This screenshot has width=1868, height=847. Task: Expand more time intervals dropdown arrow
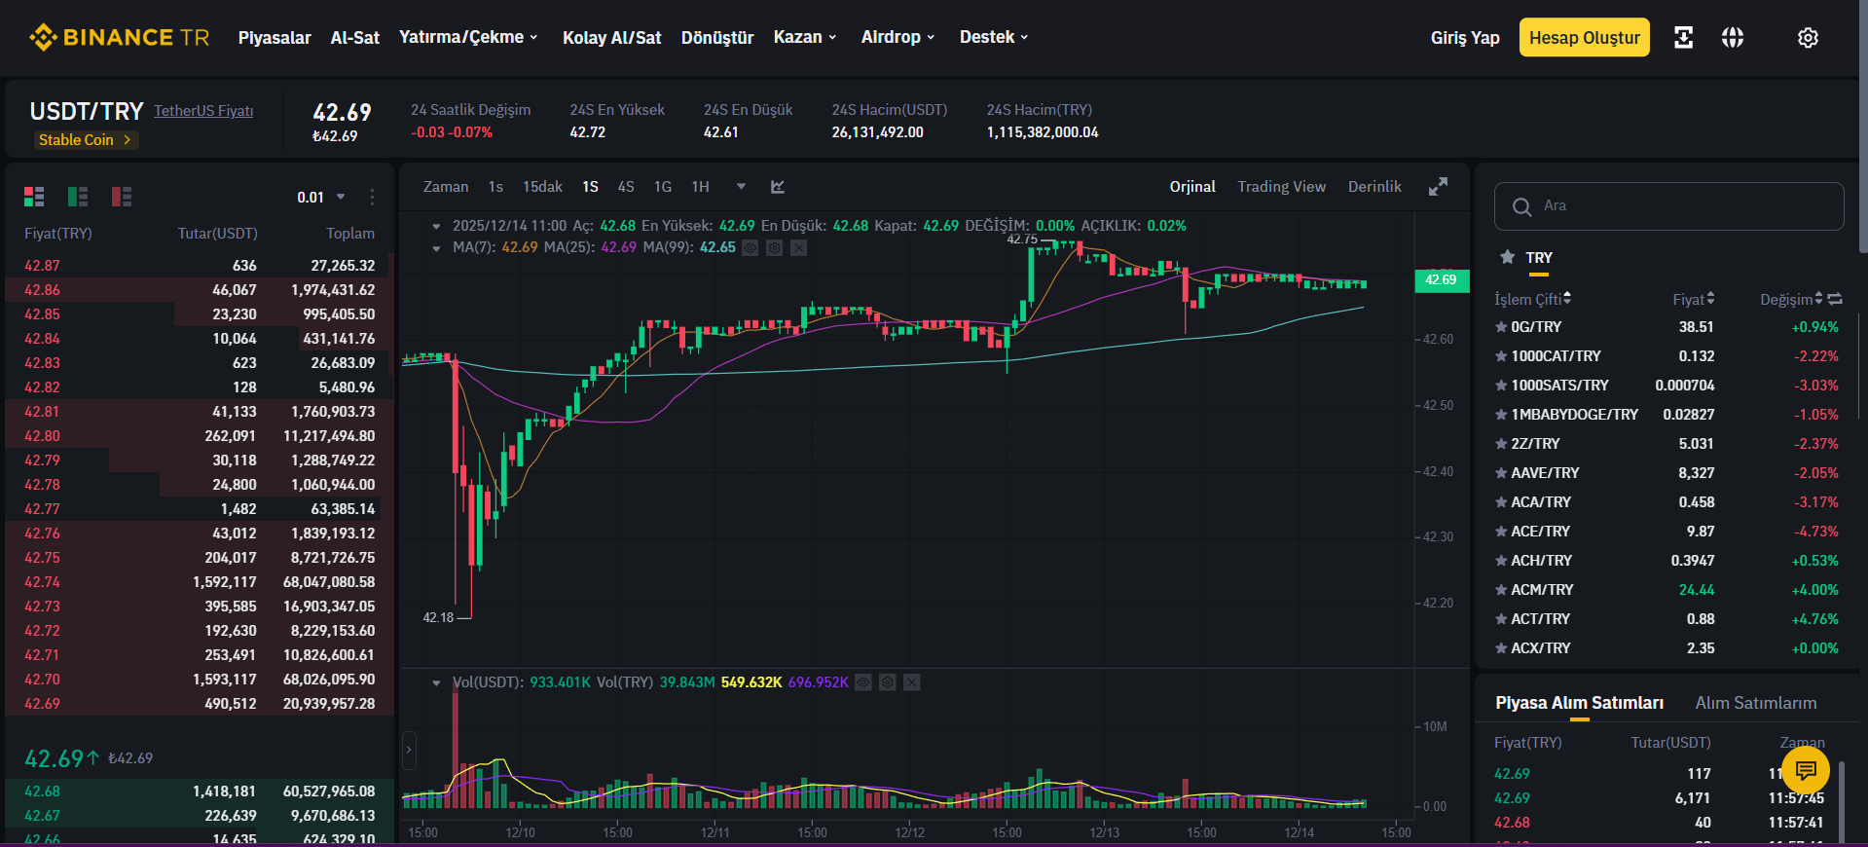tap(741, 187)
